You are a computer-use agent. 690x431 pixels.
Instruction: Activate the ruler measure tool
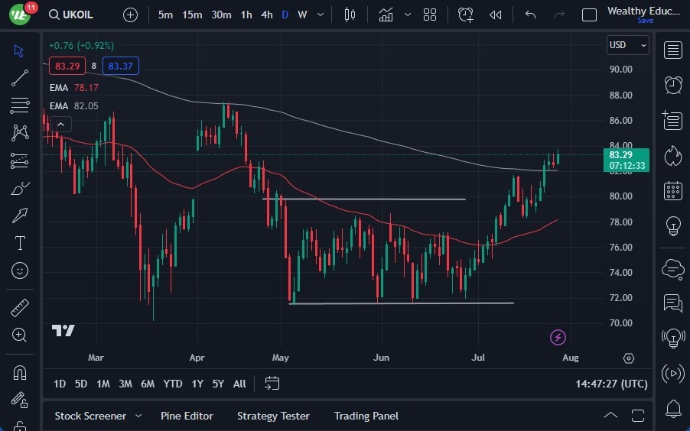[20, 307]
